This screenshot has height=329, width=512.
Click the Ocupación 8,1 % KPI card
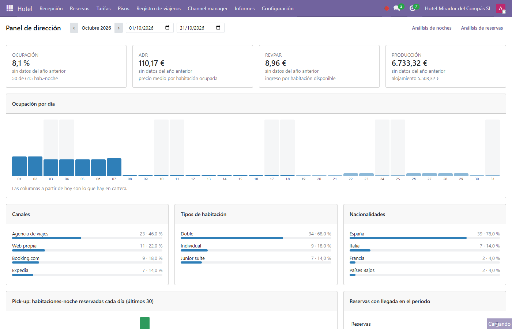point(66,66)
